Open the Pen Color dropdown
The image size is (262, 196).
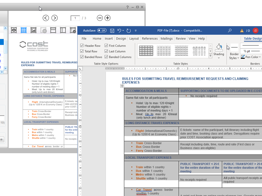[x=260, y=57]
